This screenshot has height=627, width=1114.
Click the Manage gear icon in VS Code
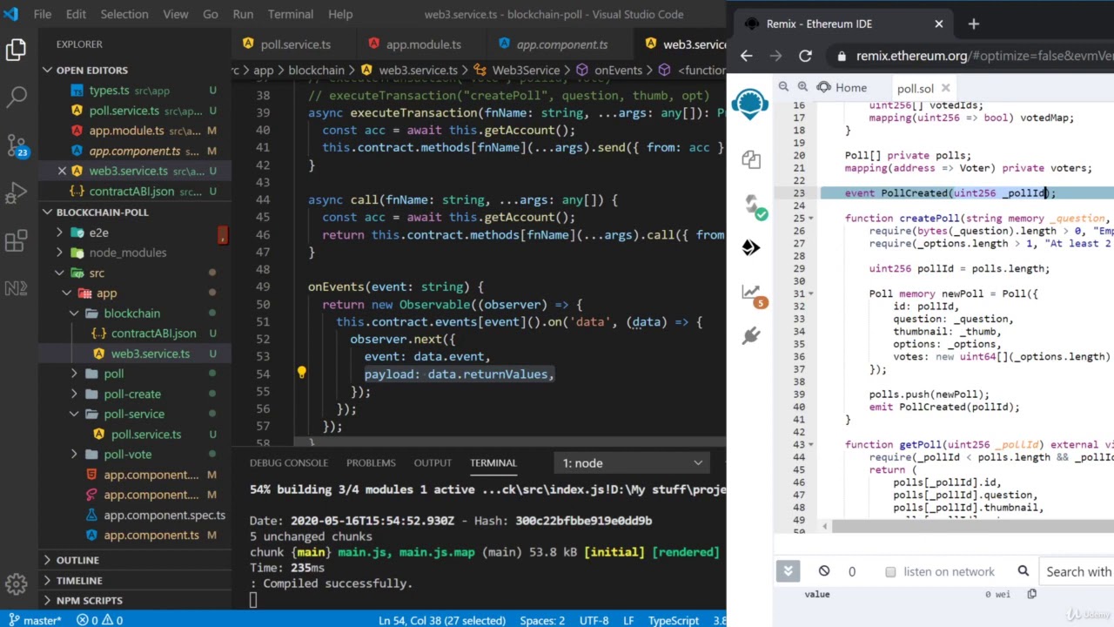16,583
